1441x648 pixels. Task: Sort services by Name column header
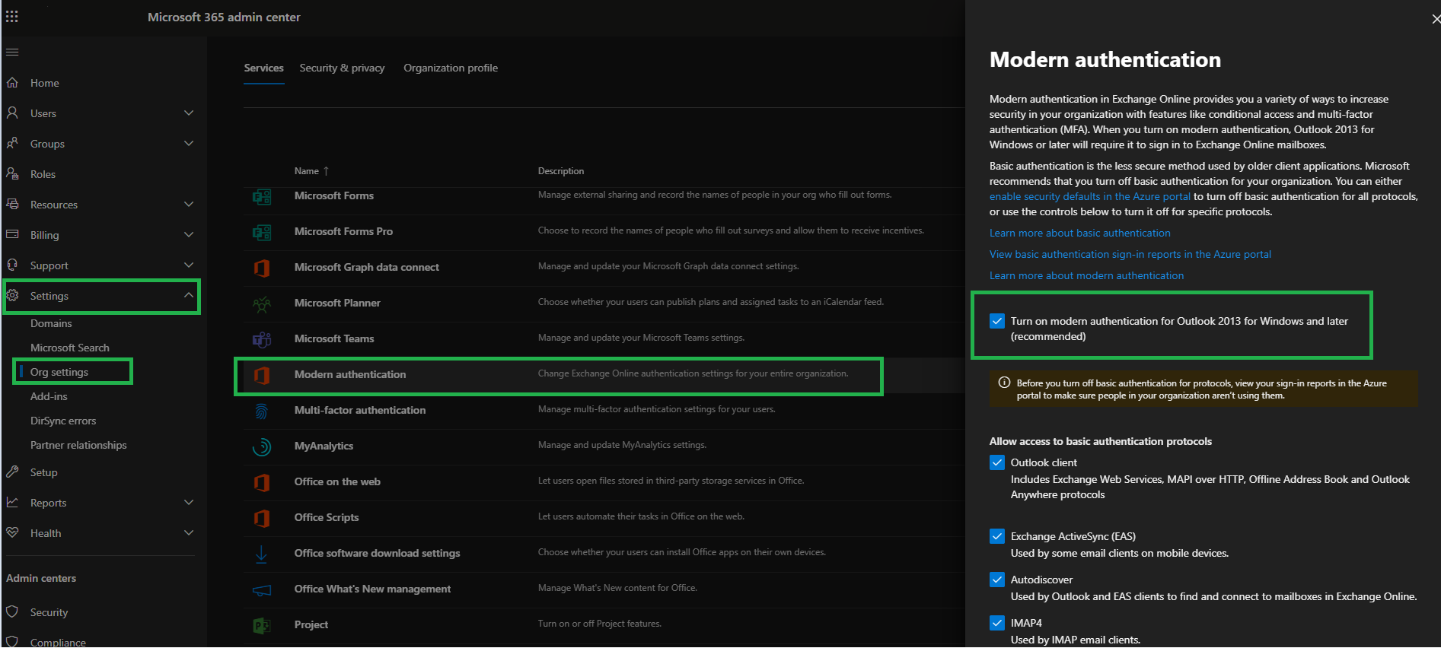[311, 171]
